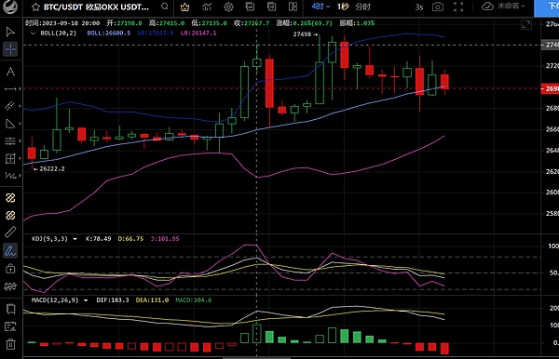The image size is (559, 359).
Task: Click the fullscreen icon in top bar
Action: tap(458, 7)
